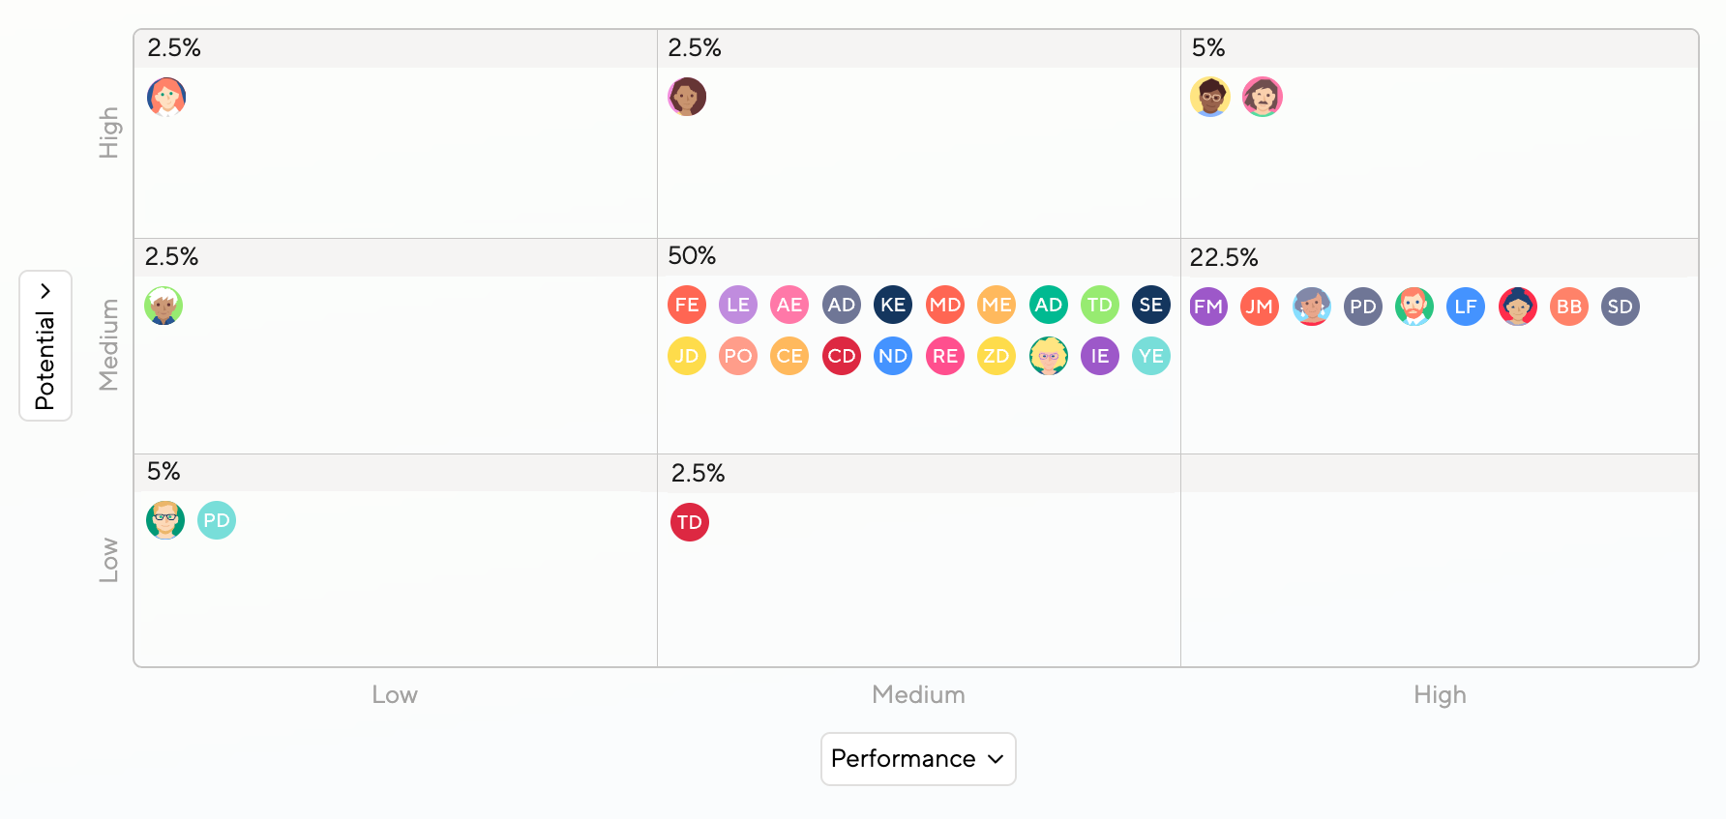This screenshot has height=819, width=1726.
Task: Select the teal PD avatar in low performance
Action: [x=217, y=520]
